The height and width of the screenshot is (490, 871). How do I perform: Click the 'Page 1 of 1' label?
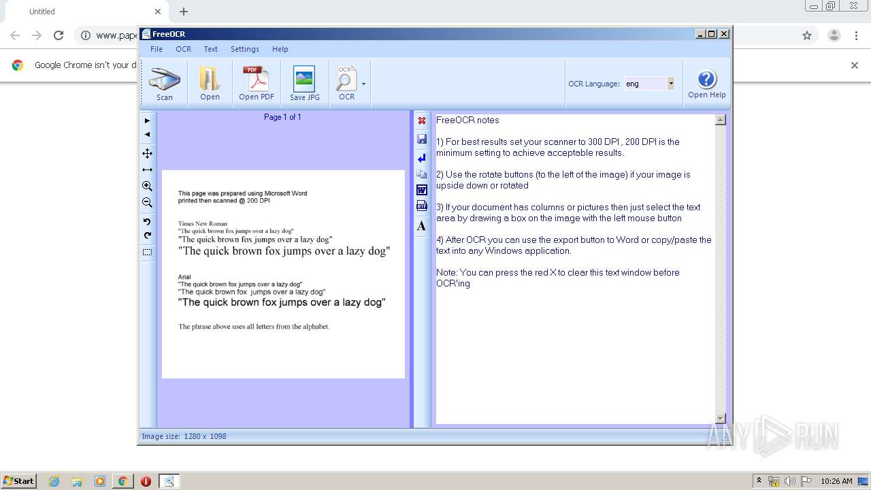tap(282, 117)
